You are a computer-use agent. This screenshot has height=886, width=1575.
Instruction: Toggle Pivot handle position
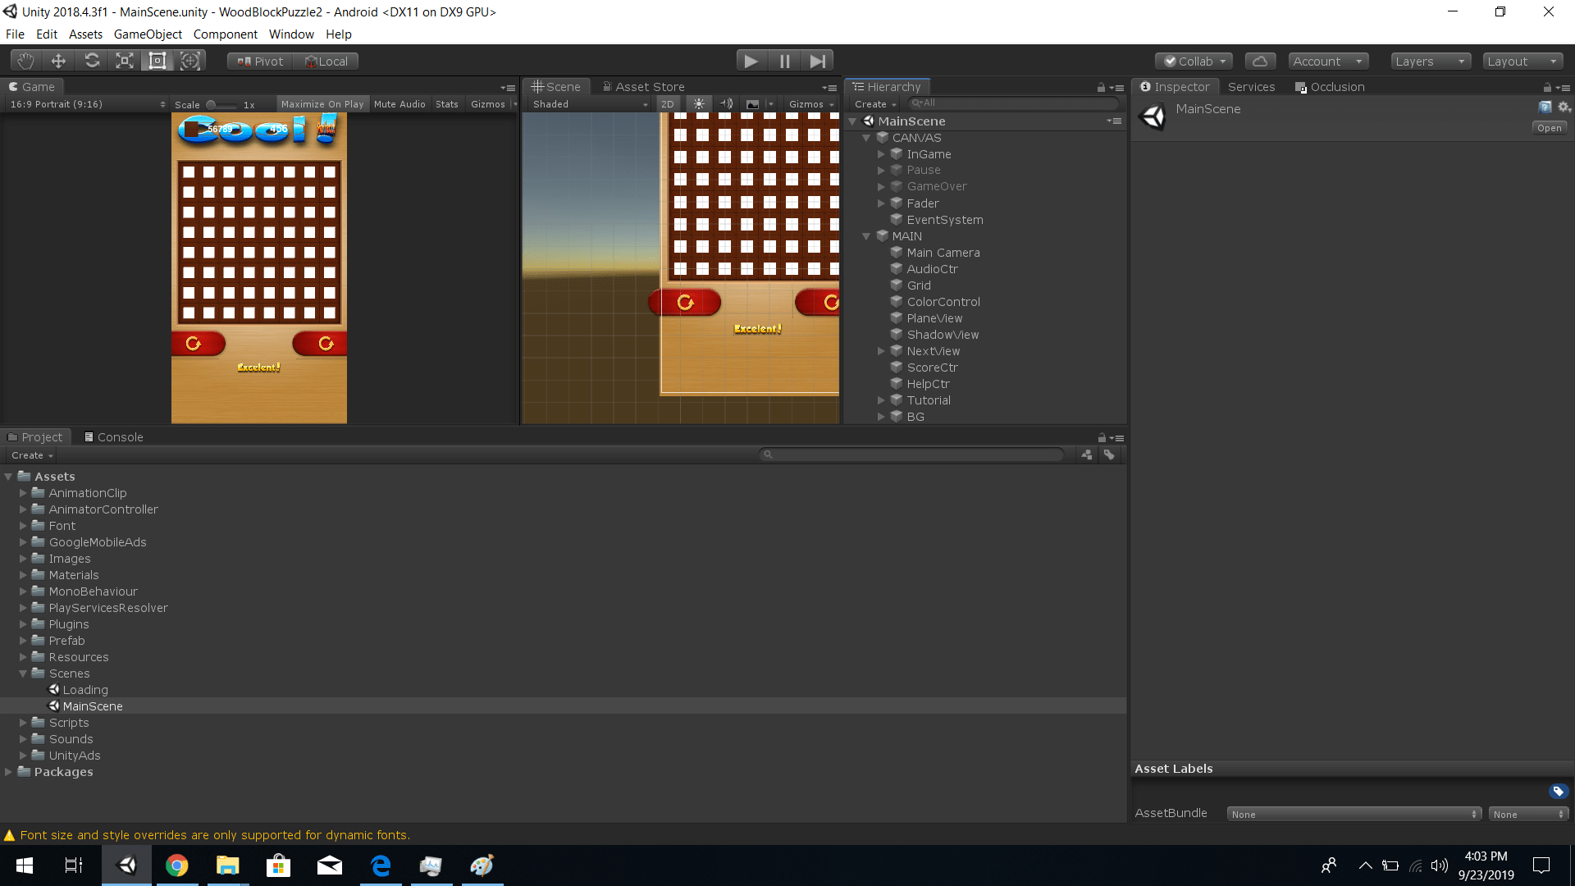coord(260,62)
